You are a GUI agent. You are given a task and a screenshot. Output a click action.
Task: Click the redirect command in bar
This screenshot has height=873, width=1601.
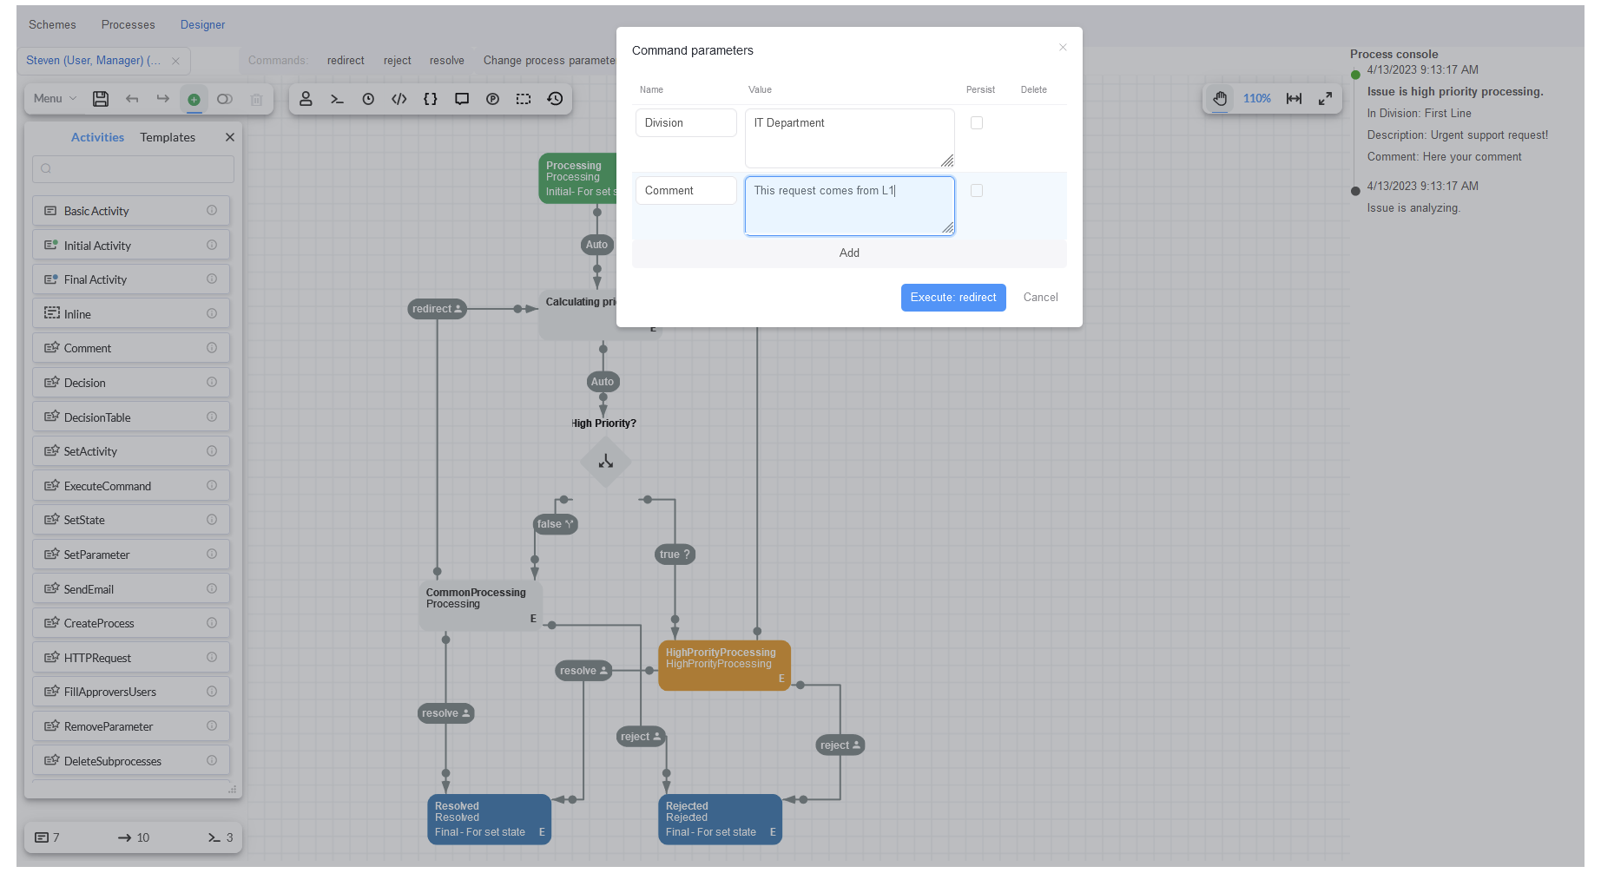coord(346,61)
